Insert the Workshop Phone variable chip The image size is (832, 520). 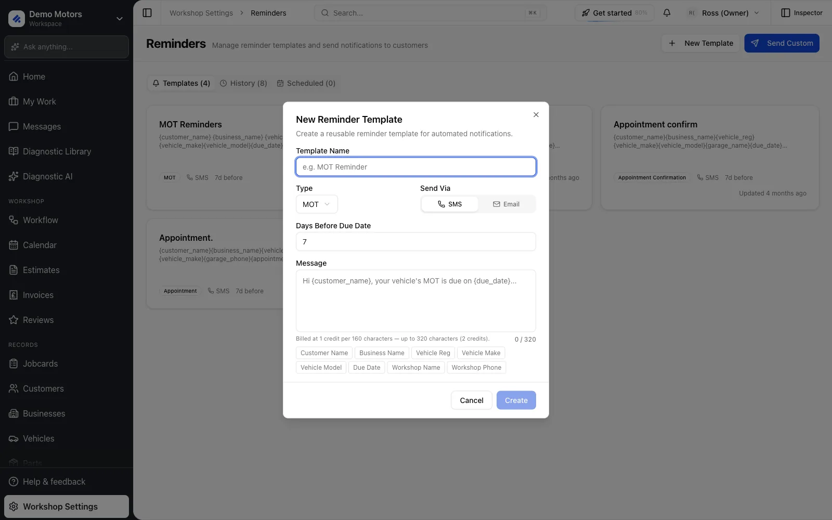click(x=476, y=367)
